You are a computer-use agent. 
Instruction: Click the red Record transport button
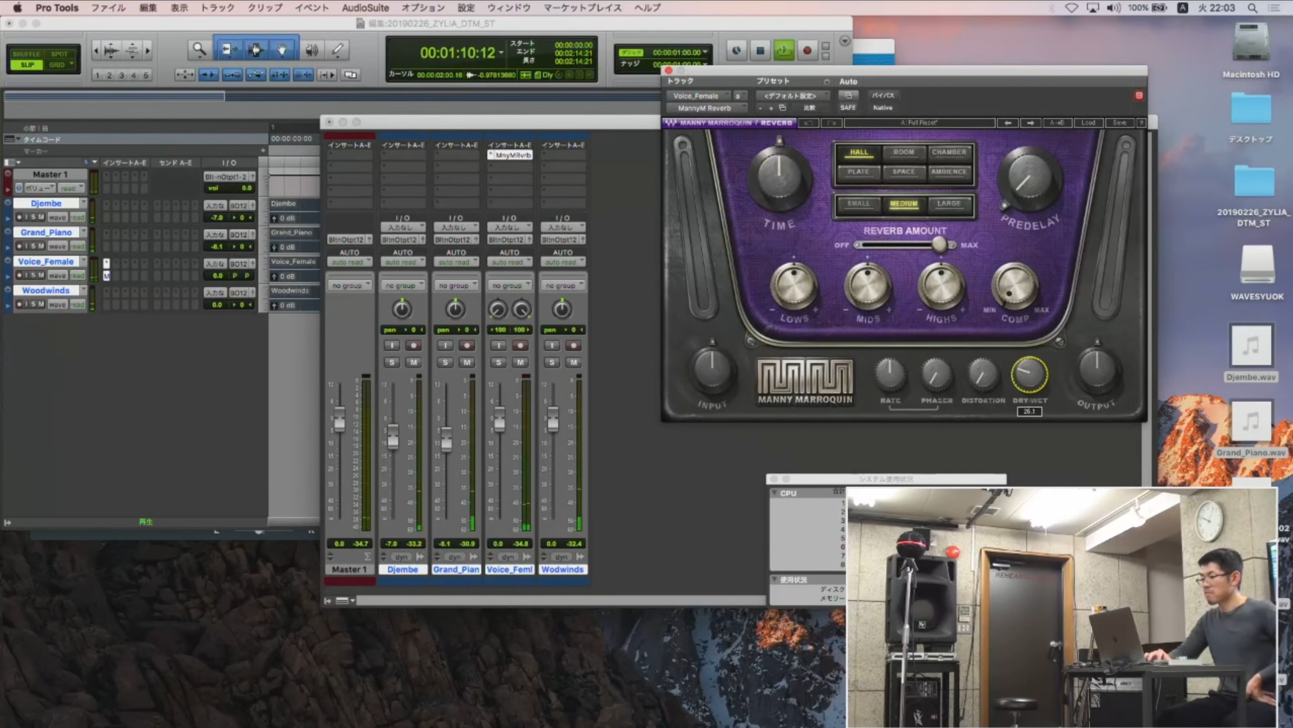807,51
